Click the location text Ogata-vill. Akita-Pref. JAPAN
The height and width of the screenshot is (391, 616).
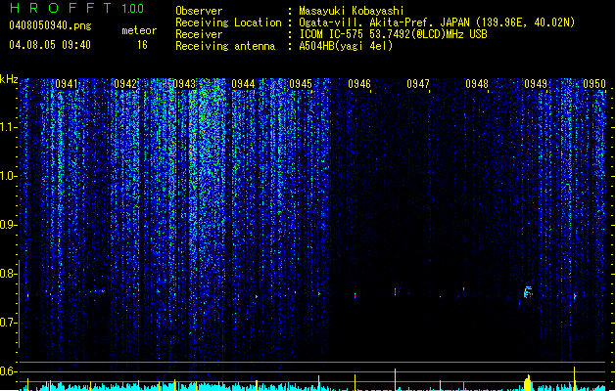[385, 22]
